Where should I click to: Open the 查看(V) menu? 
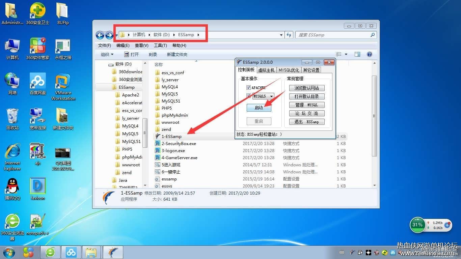(141, 45)
